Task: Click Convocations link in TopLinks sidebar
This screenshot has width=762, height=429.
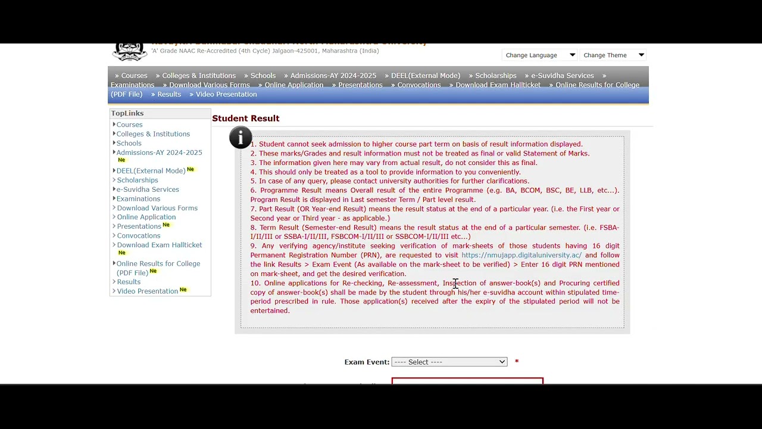Action: click(x=139, y=235)
